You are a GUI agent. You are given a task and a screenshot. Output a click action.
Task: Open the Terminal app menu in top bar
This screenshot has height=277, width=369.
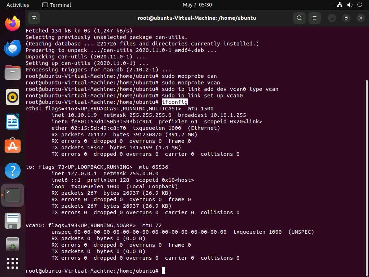57,5
